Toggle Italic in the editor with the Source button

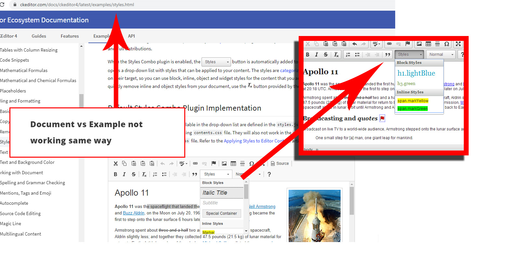point(124,174)
